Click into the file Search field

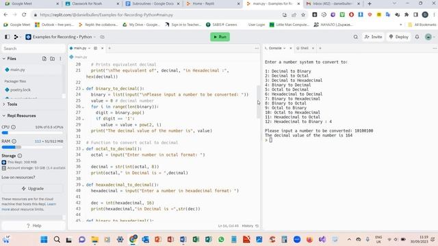[x=34, y=49]
